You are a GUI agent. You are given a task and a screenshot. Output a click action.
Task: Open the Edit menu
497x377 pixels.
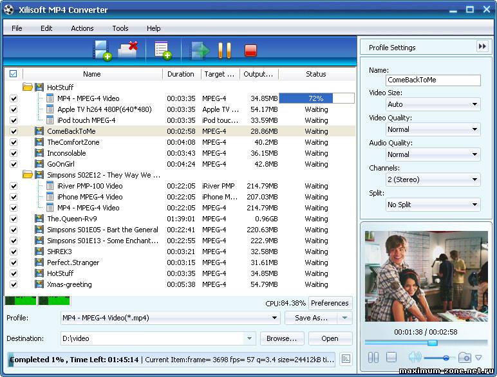point(46,28)
